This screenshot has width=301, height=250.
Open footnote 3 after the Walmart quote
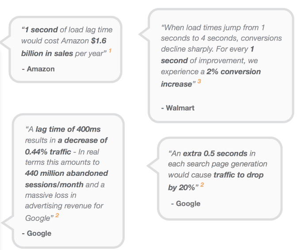(x=199, y=81)
